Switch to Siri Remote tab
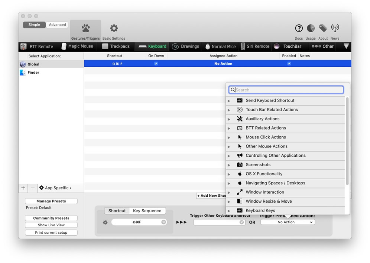Screen dimensions: 370x263 (255, 46)
